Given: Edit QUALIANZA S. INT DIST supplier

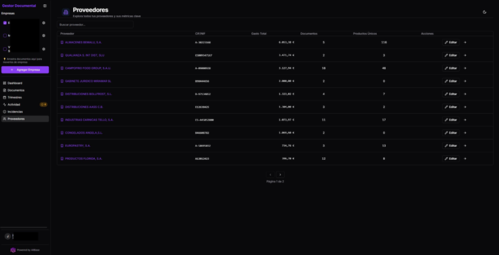Looking at the screenshot, I should (x=451, y=55).
